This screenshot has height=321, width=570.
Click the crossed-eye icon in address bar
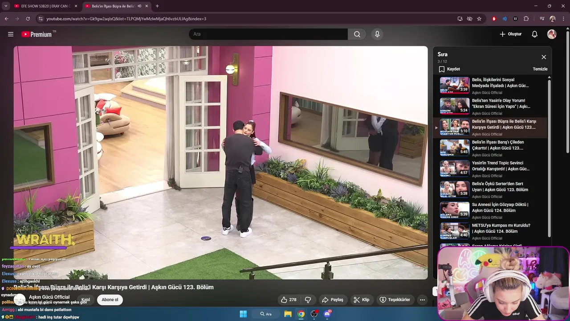(x=469, y=19)
